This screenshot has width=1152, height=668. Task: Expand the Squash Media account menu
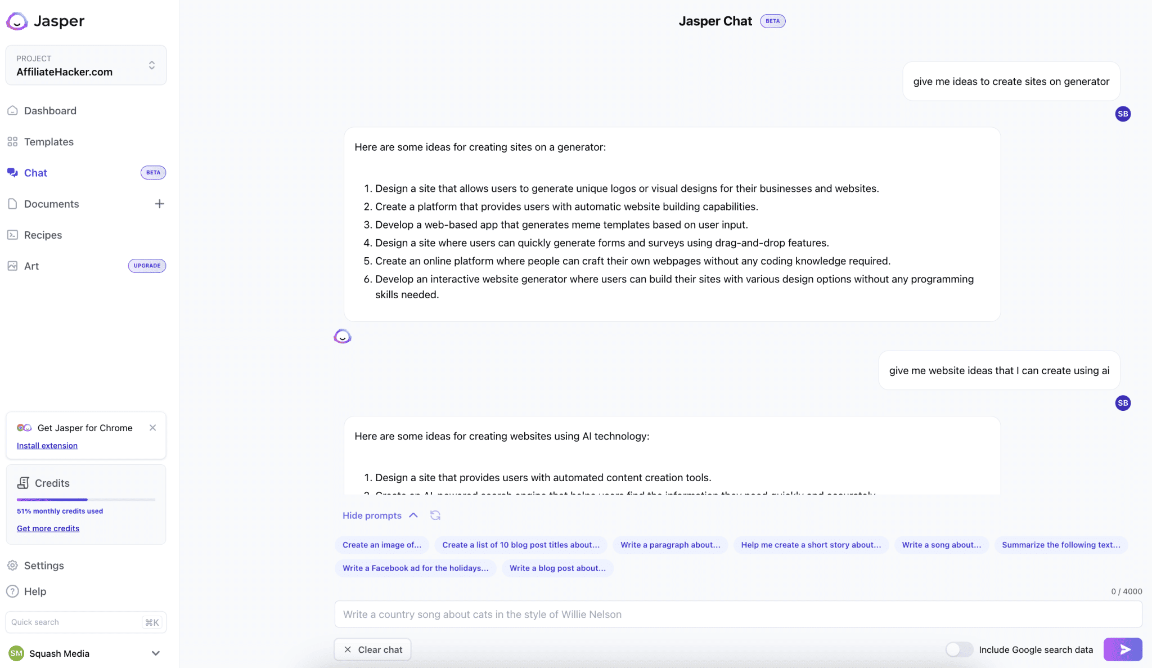156,653
